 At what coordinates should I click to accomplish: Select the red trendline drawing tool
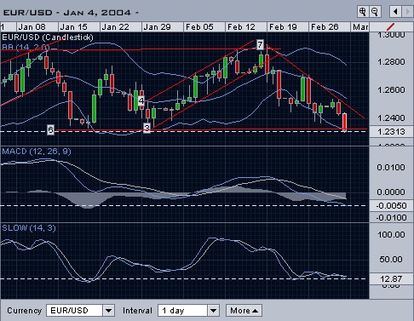[391, 27]
